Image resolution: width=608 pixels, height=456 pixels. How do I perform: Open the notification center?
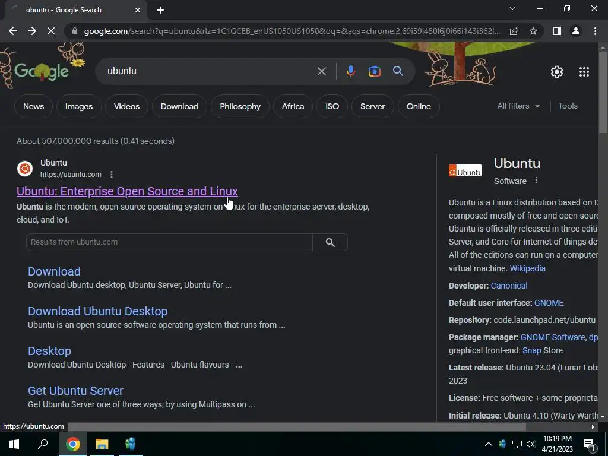(590, 445)
